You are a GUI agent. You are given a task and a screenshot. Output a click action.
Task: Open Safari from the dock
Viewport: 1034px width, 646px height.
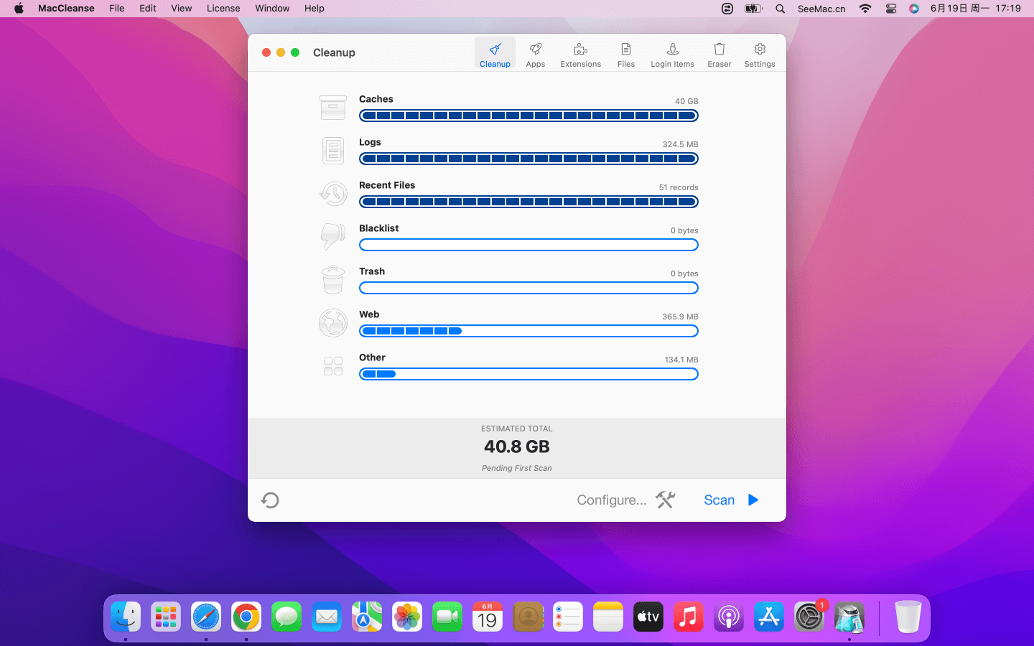206,617
